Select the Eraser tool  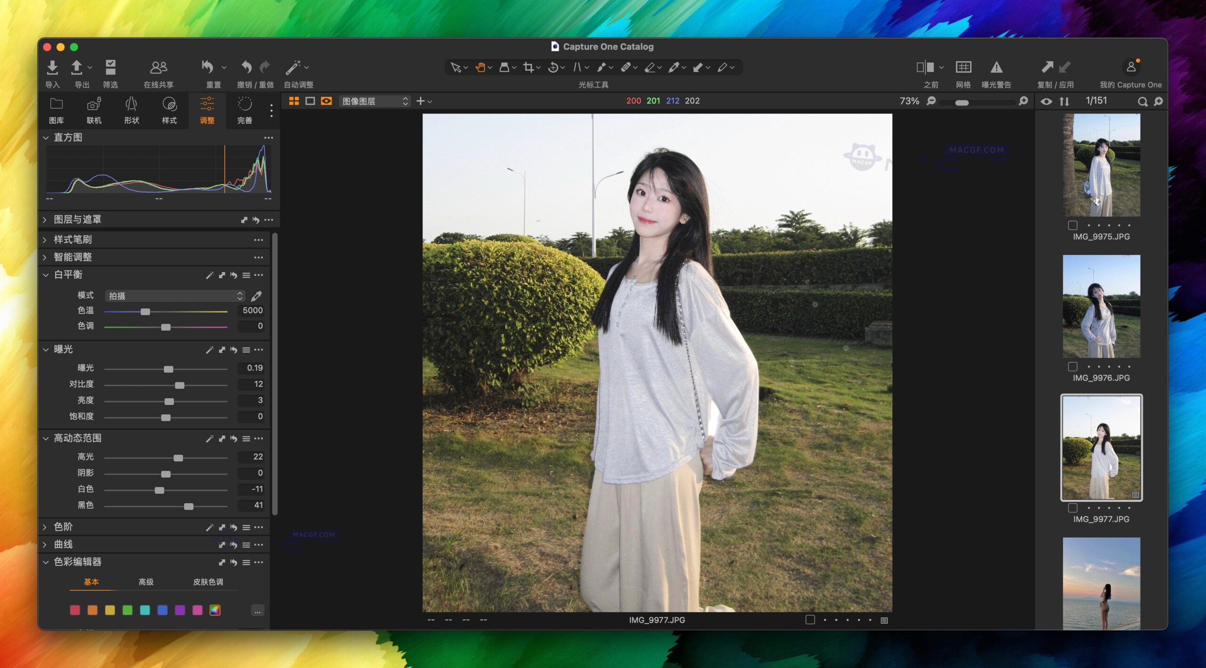point(651,67)
